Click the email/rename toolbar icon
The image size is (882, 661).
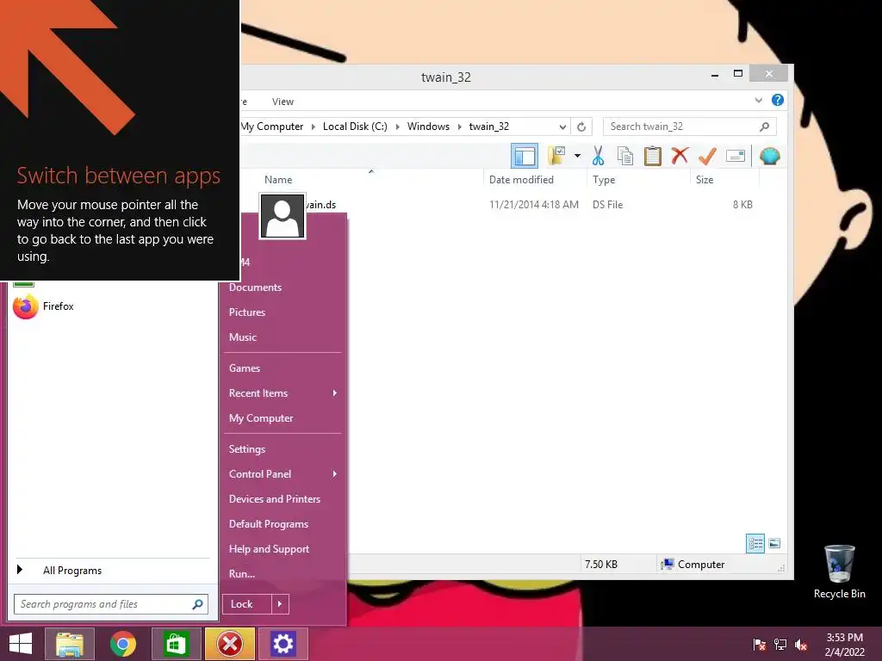point(736,156)
